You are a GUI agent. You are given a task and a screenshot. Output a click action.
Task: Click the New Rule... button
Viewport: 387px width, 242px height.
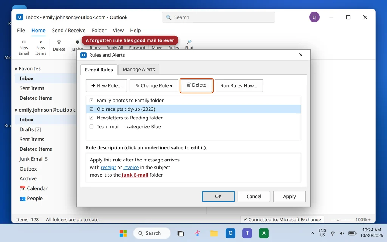point(106,86)
